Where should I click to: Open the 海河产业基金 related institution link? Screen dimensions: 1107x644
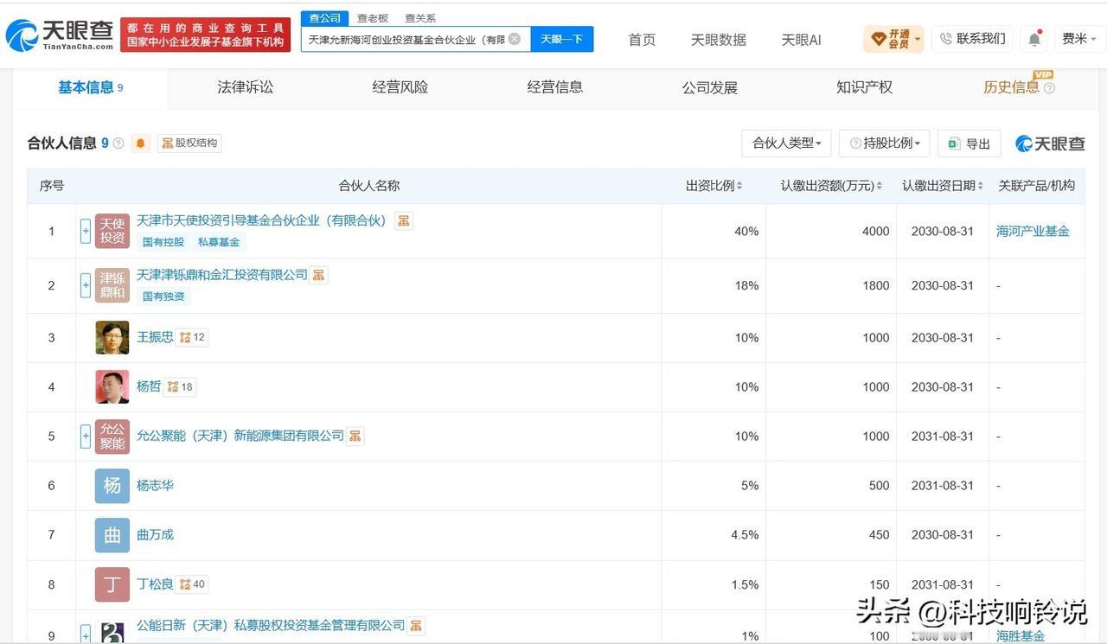(x=1033, y=231)
